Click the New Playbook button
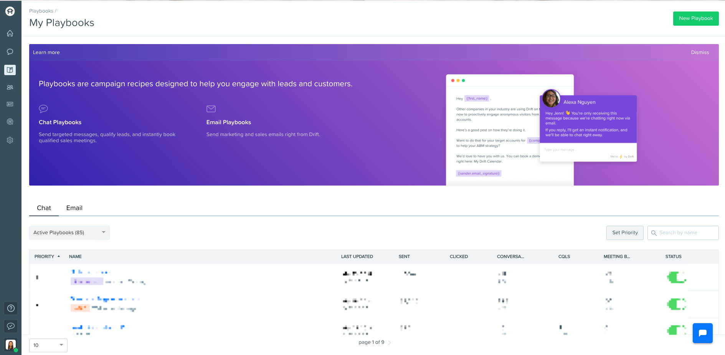Image resolution: width=725 pixels, height=355 pixels. (x=696, y=18)
